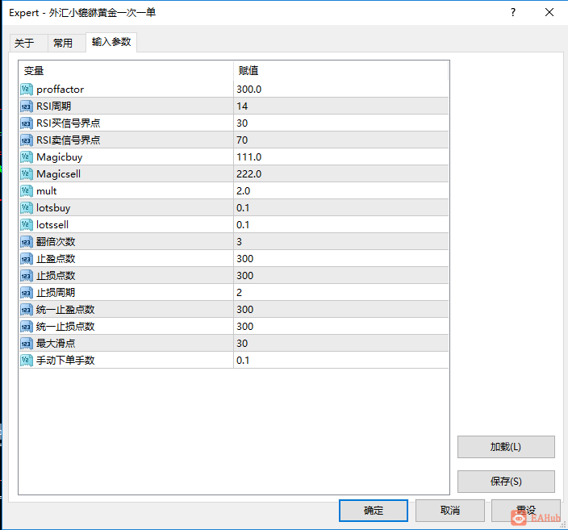This screenshot has height=530, width=568.
Task: Select the 手动下单手数 parameter icon
Action: click(27, 361)
